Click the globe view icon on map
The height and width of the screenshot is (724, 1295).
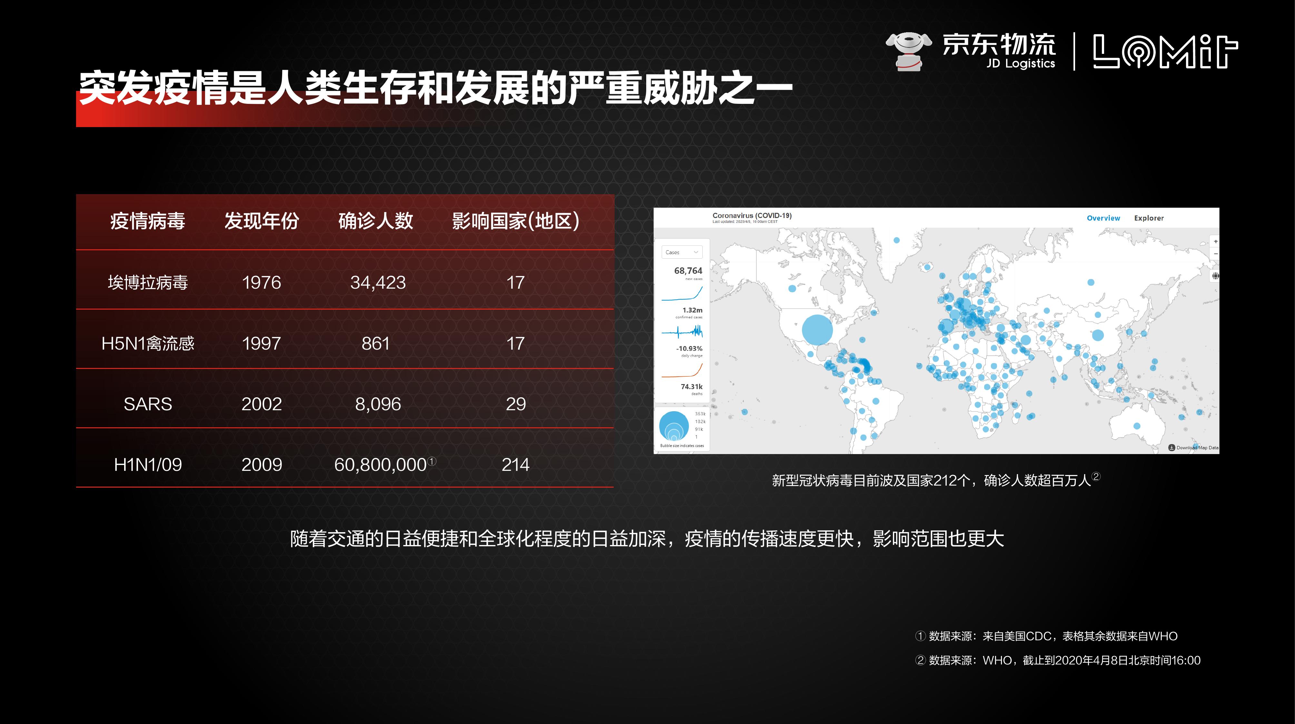pyautogui.click(x=1215, y=275)
